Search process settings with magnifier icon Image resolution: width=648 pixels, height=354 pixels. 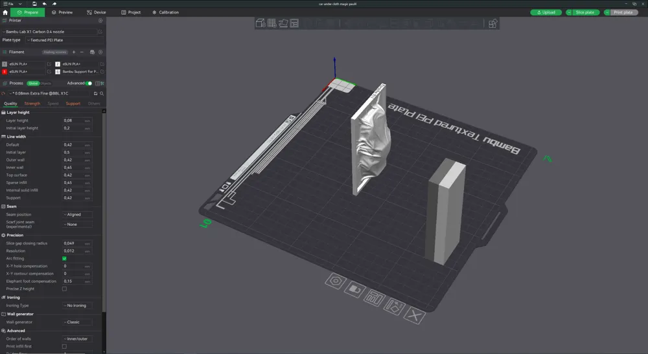point(102,94)
